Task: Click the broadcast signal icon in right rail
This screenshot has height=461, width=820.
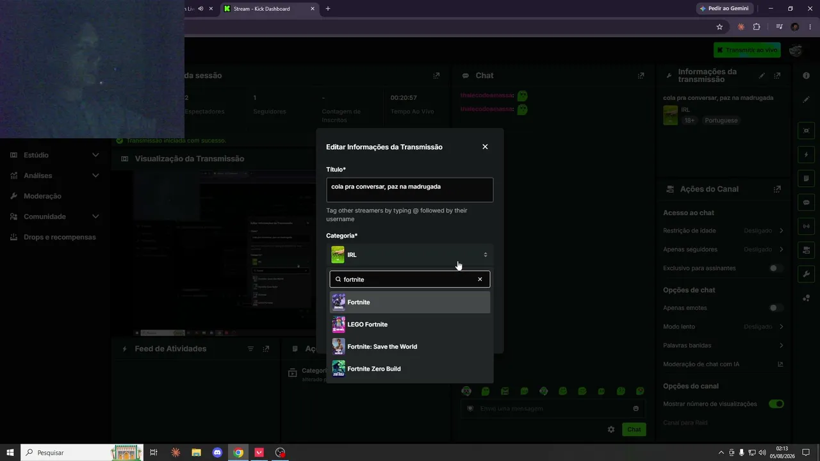Action: click(x=806, y=226)
